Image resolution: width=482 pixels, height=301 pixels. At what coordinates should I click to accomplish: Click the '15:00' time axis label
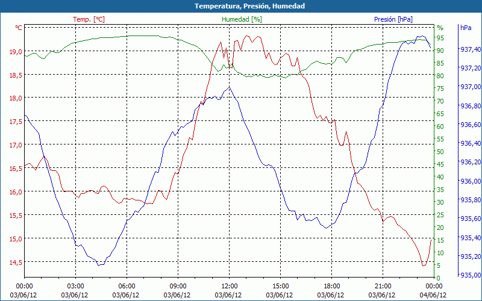pos(281,287)
